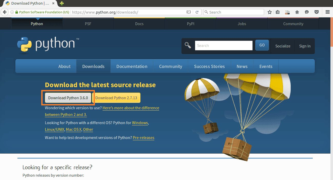Open a new tab with the plus icon

tap(62, 3)
